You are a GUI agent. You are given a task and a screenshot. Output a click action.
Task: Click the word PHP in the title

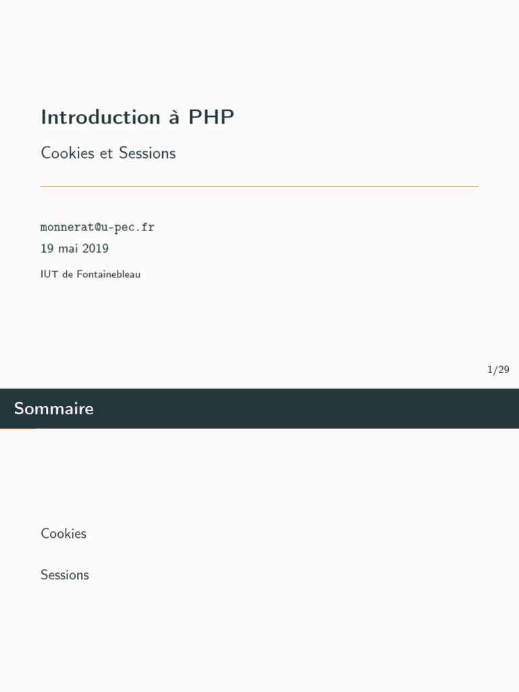coord(211,118)
